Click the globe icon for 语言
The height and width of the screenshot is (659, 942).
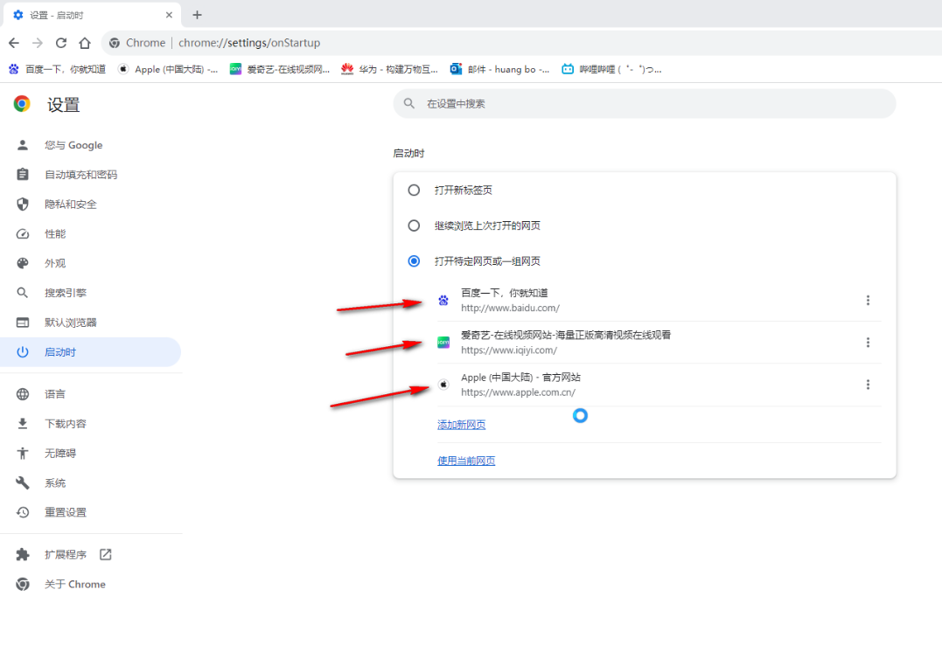(22, 393)
